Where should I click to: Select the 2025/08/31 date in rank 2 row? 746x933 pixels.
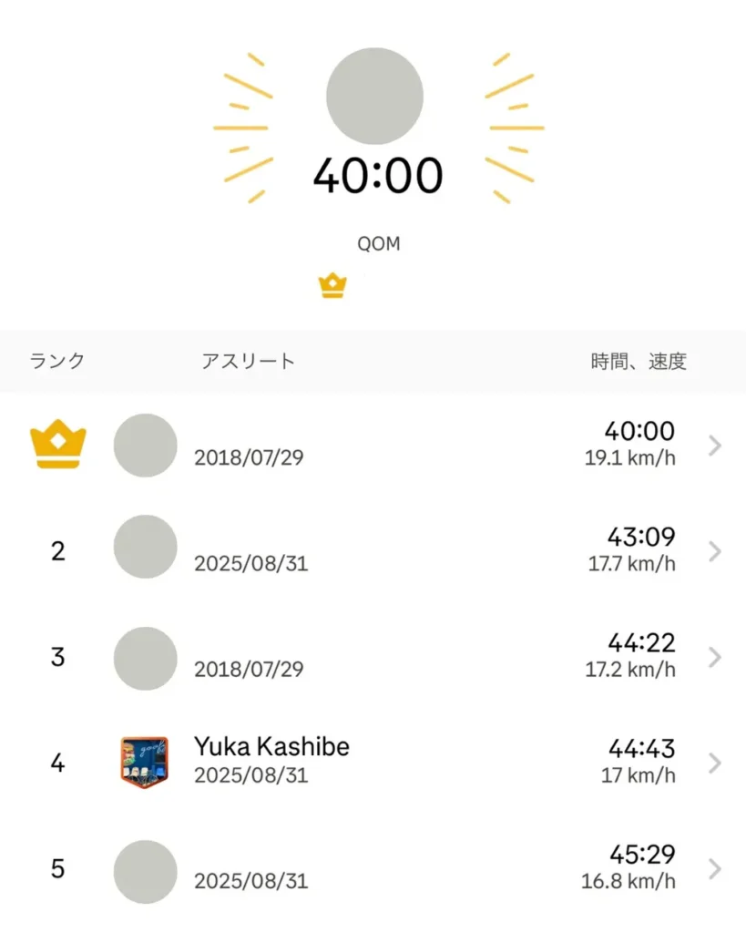pos(250,564)
